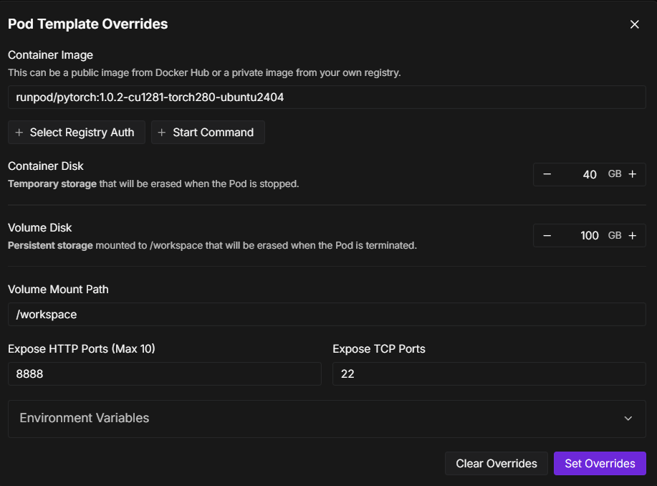
Task: Click the plus icon beside Select Registry Auth
Action: 19,133
